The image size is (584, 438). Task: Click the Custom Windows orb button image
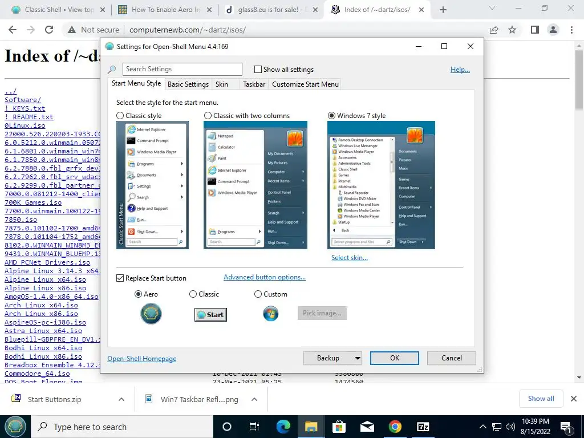(x=271, y=314)
